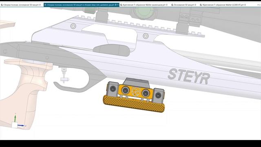Select the rear scope ring mount
Screen dimensions: 261x147
coord(102,15)
